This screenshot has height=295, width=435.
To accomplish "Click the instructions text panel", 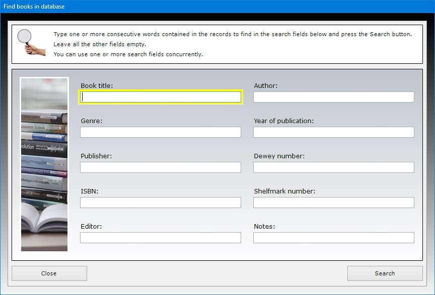I will point(232,44).
